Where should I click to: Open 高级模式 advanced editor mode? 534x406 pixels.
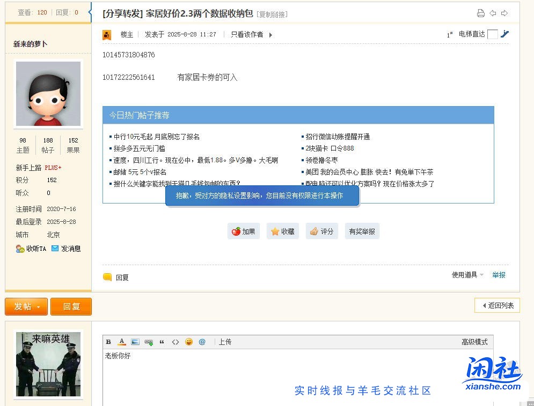(x=475, y=341)
